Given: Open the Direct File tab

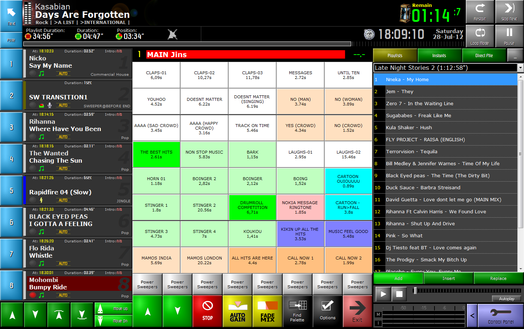Looking at the screenshot, I should (484, 56).
